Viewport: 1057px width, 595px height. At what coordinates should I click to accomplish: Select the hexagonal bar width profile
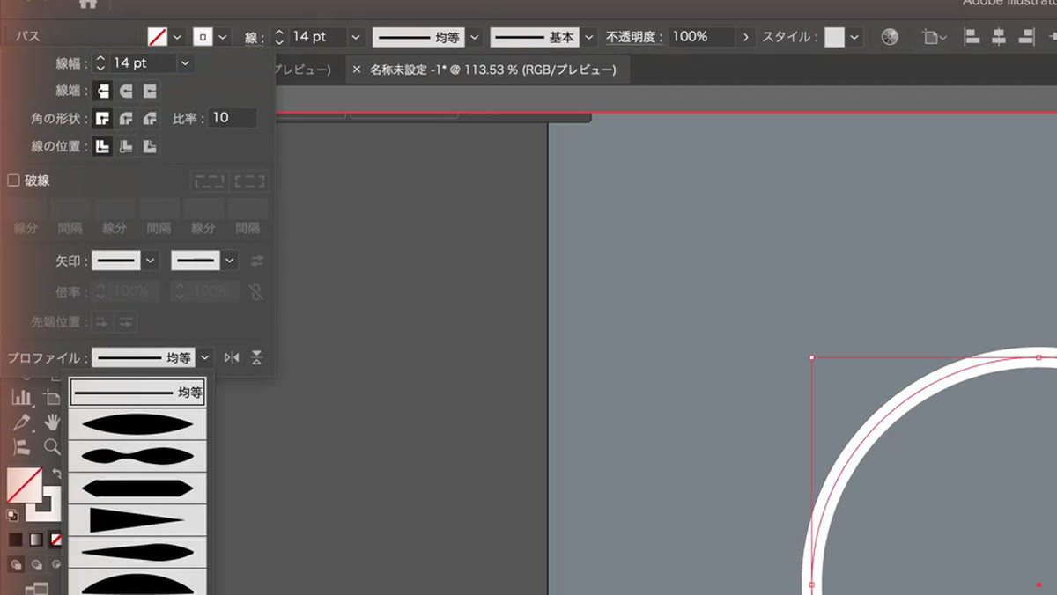click(x=137, y=488)
